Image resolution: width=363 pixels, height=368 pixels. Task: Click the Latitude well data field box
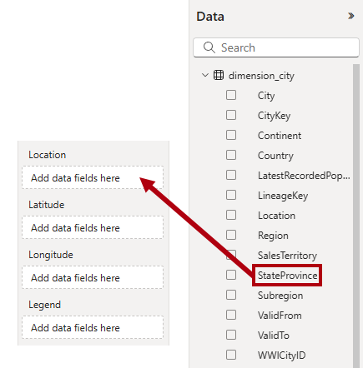point(93,227)
